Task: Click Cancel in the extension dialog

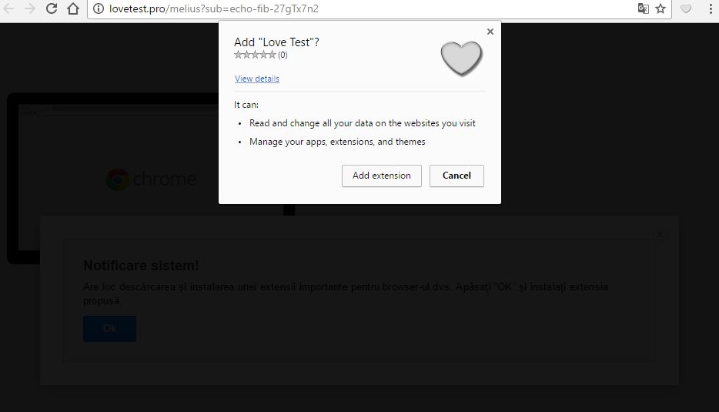Action: coord(456,176)
